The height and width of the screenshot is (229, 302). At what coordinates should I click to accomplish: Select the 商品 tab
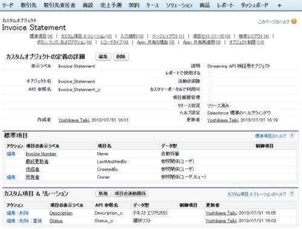coord(205,5)
